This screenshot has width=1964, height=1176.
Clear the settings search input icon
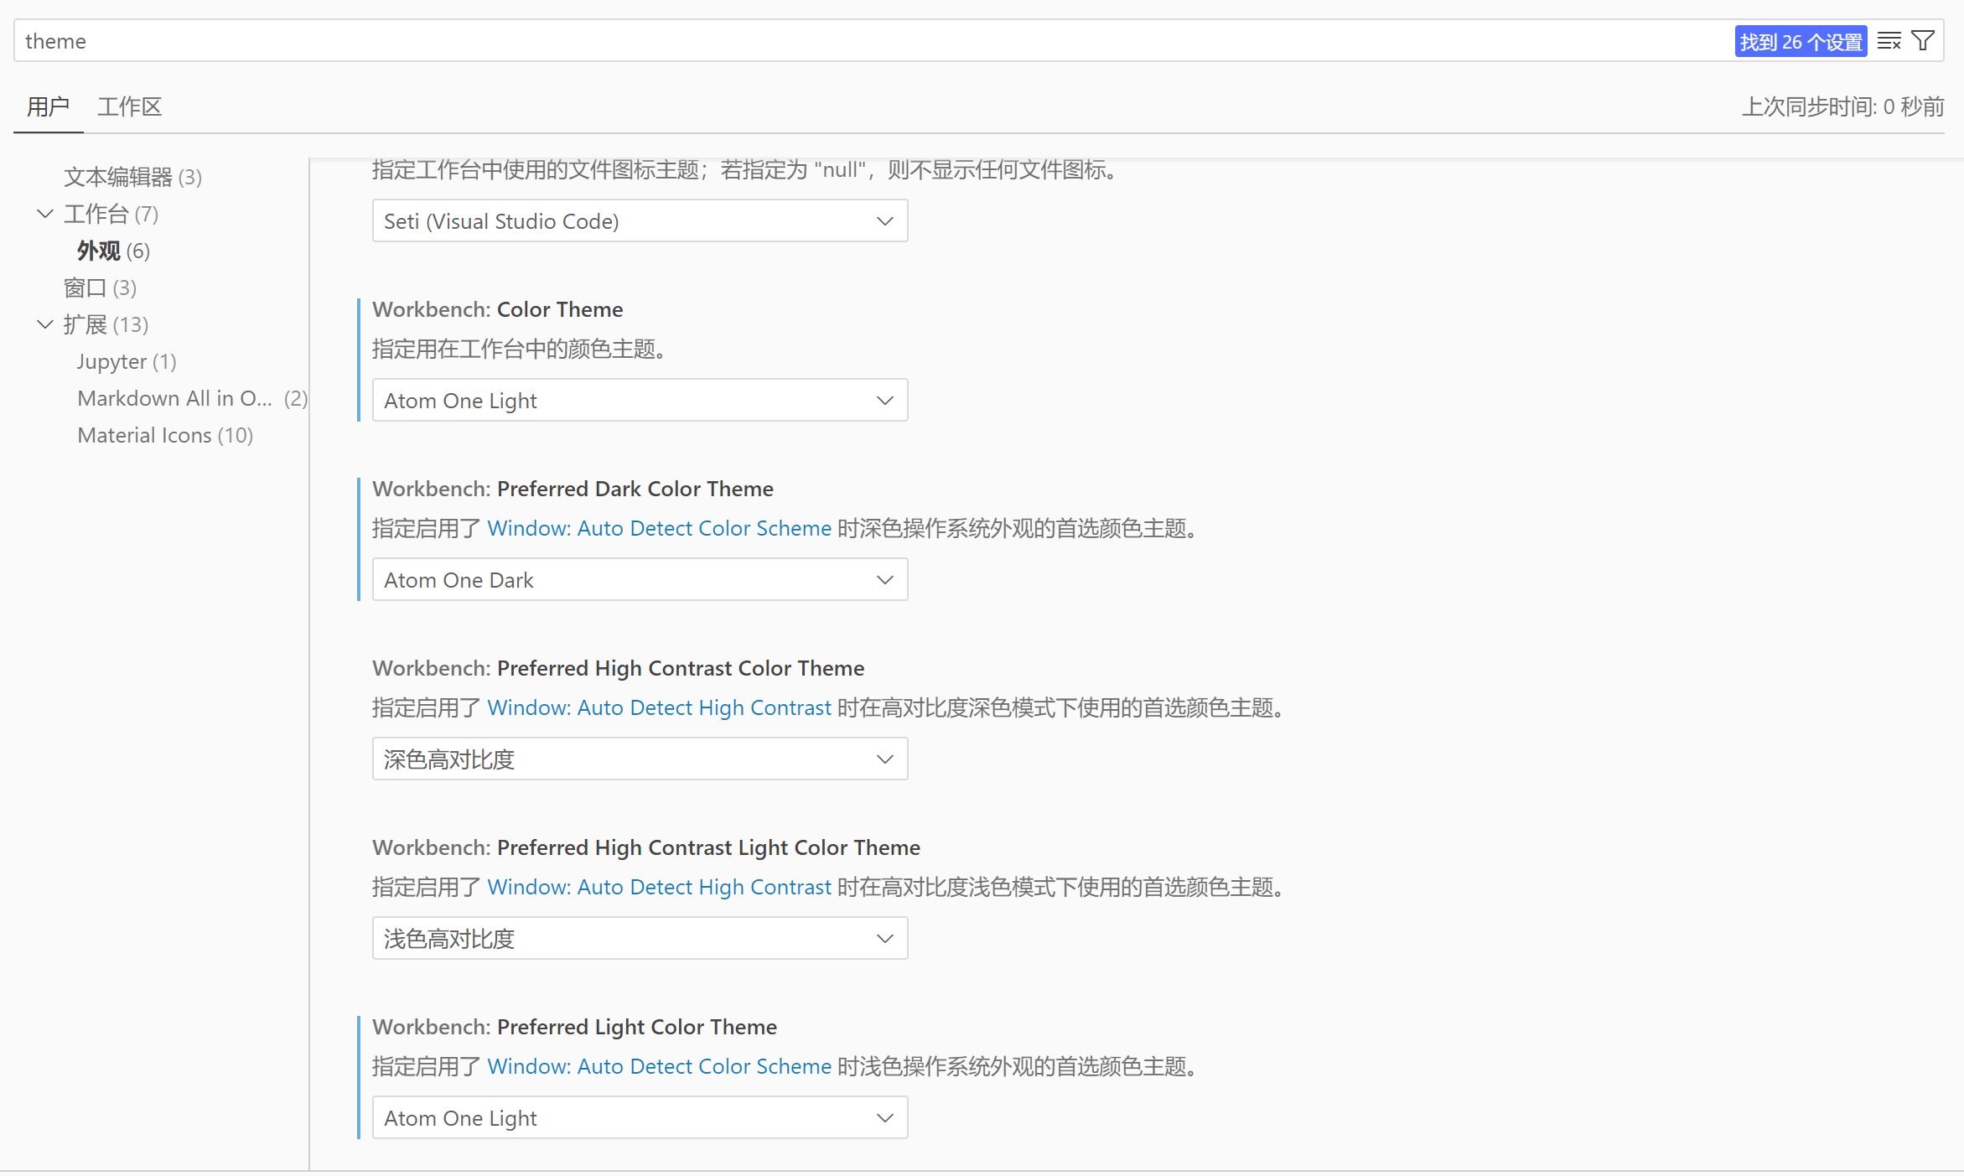(x=1889, y=41)
